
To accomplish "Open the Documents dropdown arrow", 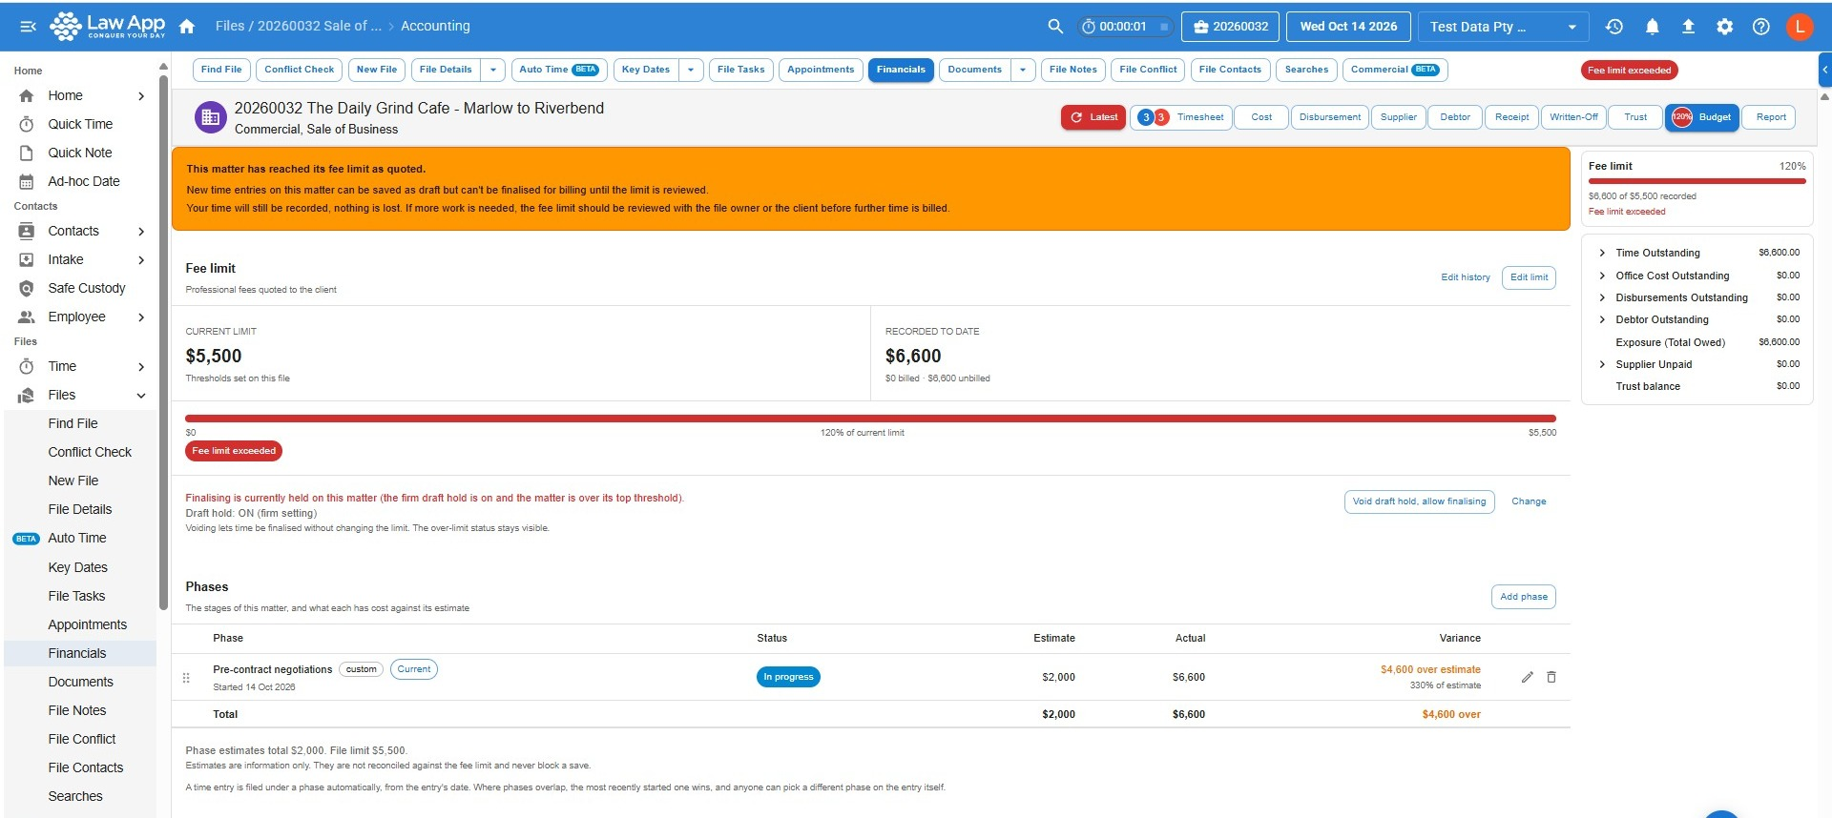I will pos(1023,70).
